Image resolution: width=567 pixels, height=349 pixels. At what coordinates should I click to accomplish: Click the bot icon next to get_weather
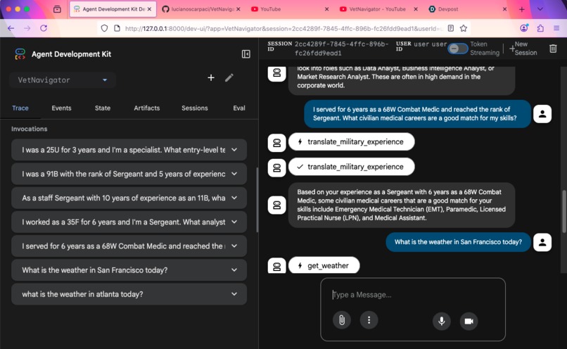pos(276,266)
